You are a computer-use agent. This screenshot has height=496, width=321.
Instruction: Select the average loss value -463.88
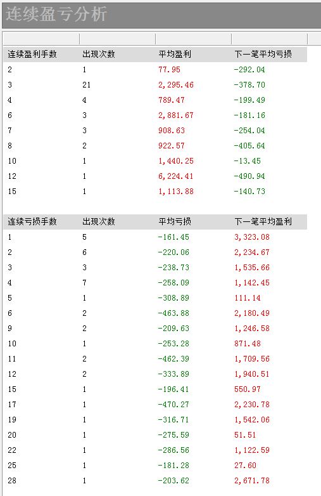tap(173, 313)
